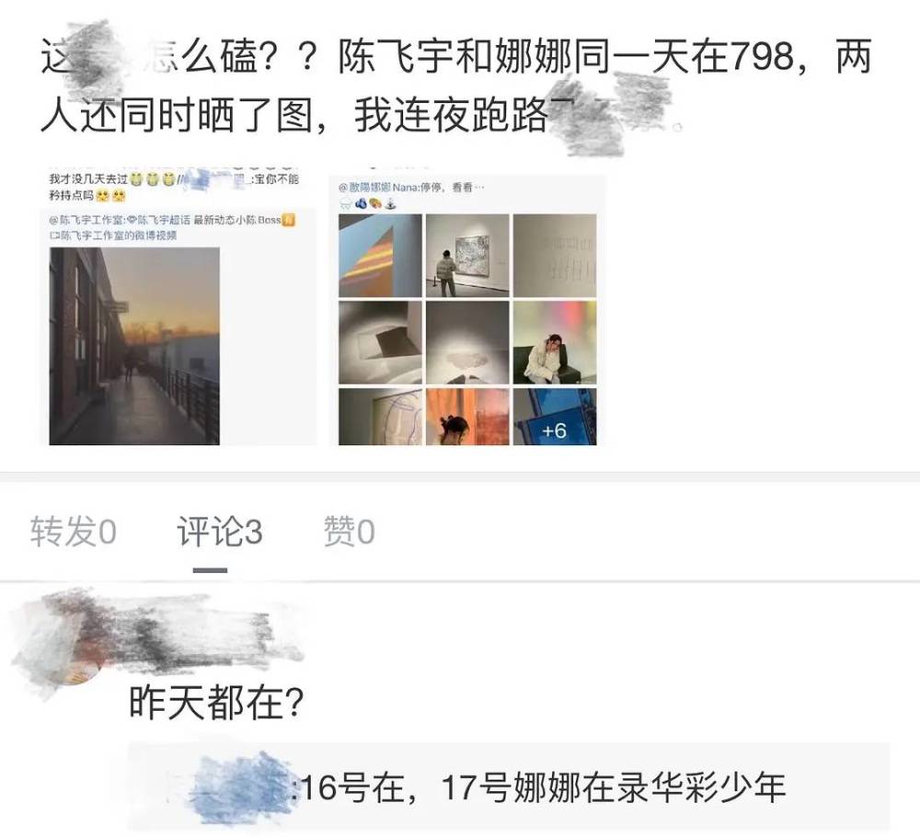Open the 转发0 tab
Viewport: 920px width, 837px height.
click(x=73, y=532)
